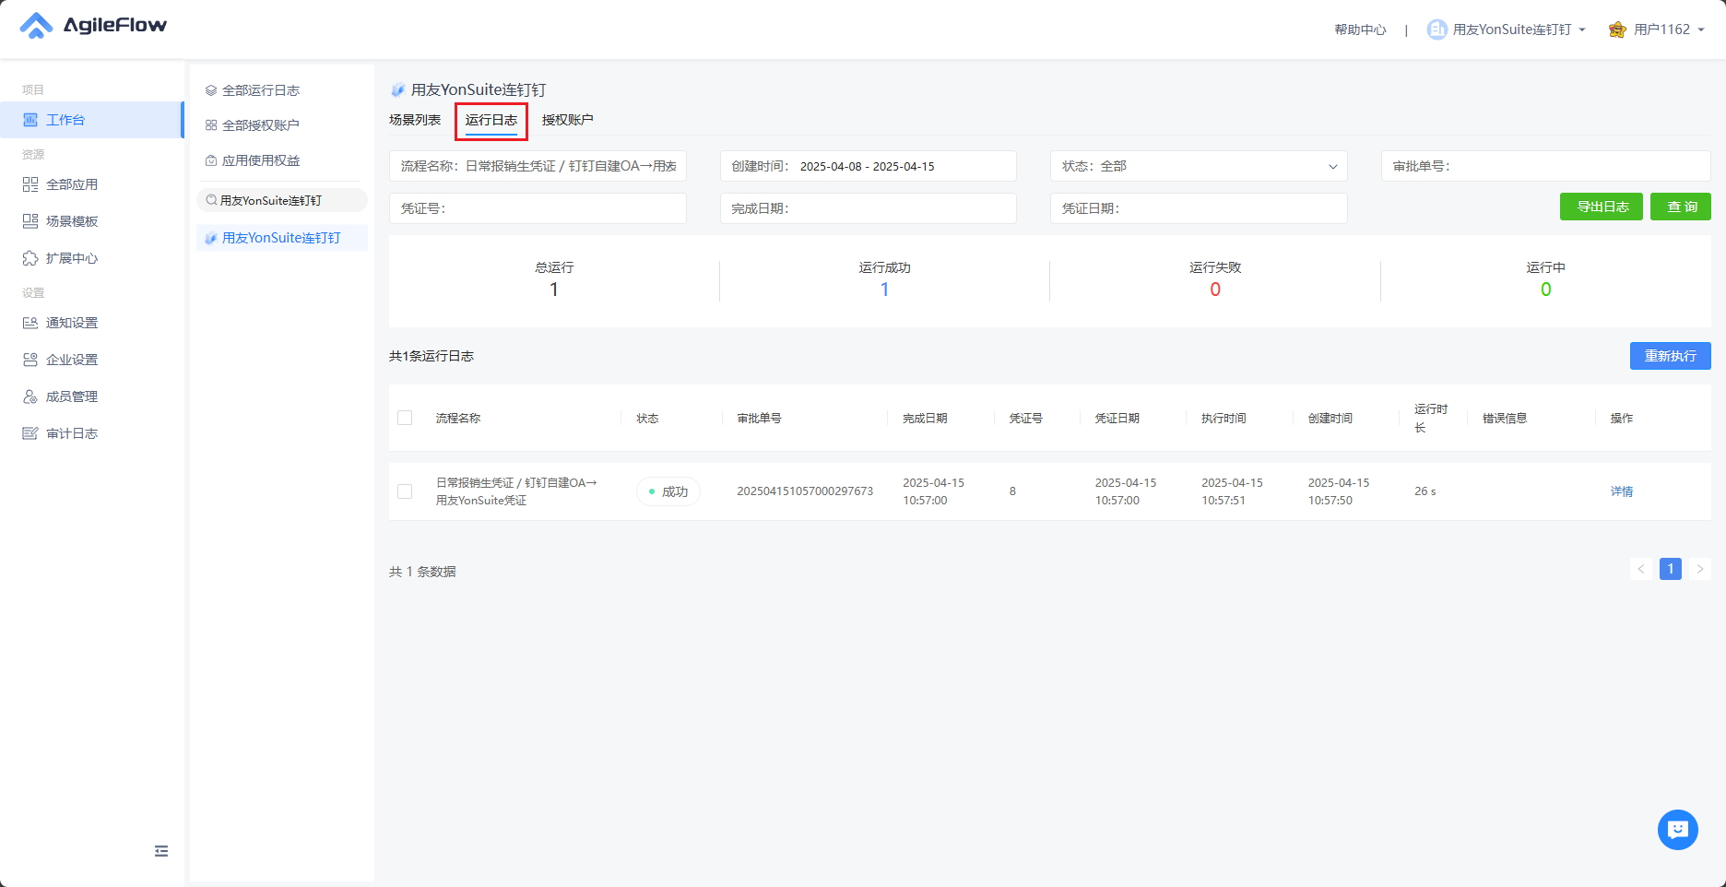The image size is (1726, 887).
Task: Click the 审批单号 input field
Action: pos(1546,166)
